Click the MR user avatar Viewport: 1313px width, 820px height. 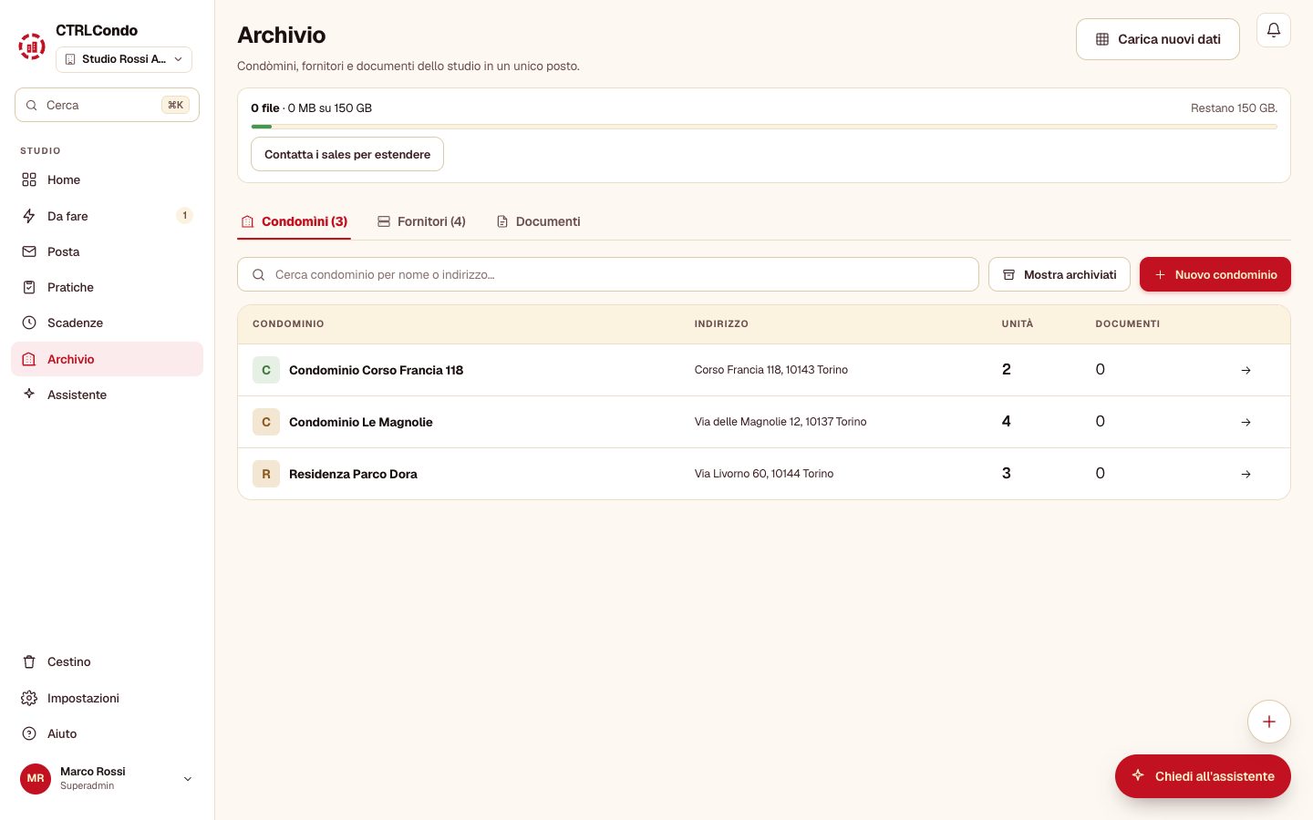(x=36, y=778)
